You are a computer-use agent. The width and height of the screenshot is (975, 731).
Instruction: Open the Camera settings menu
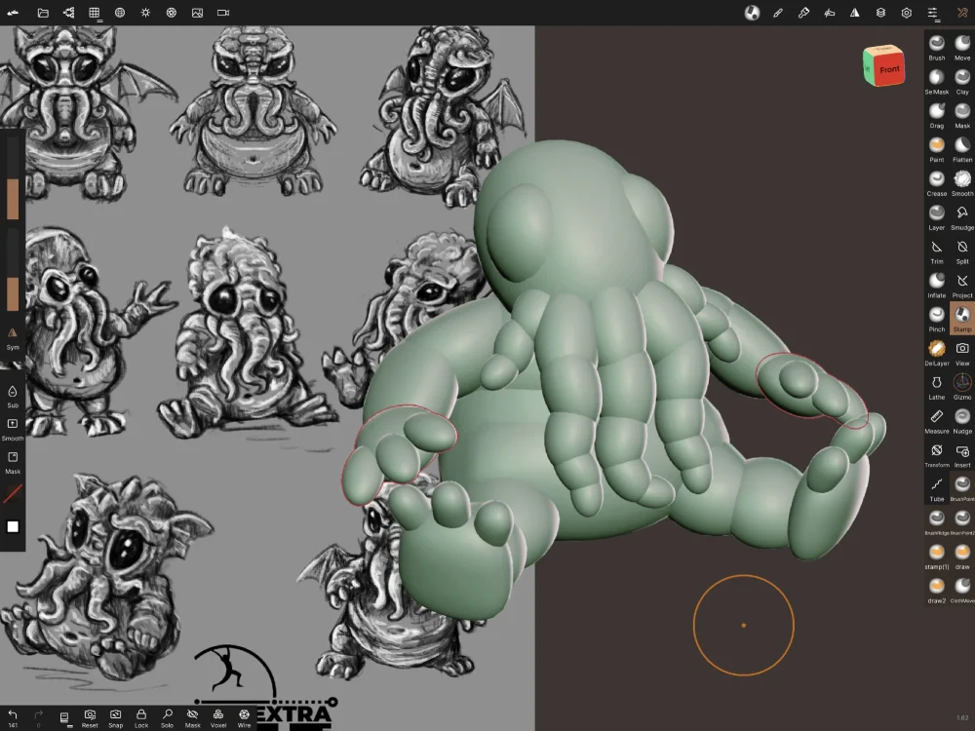point(222,13)
